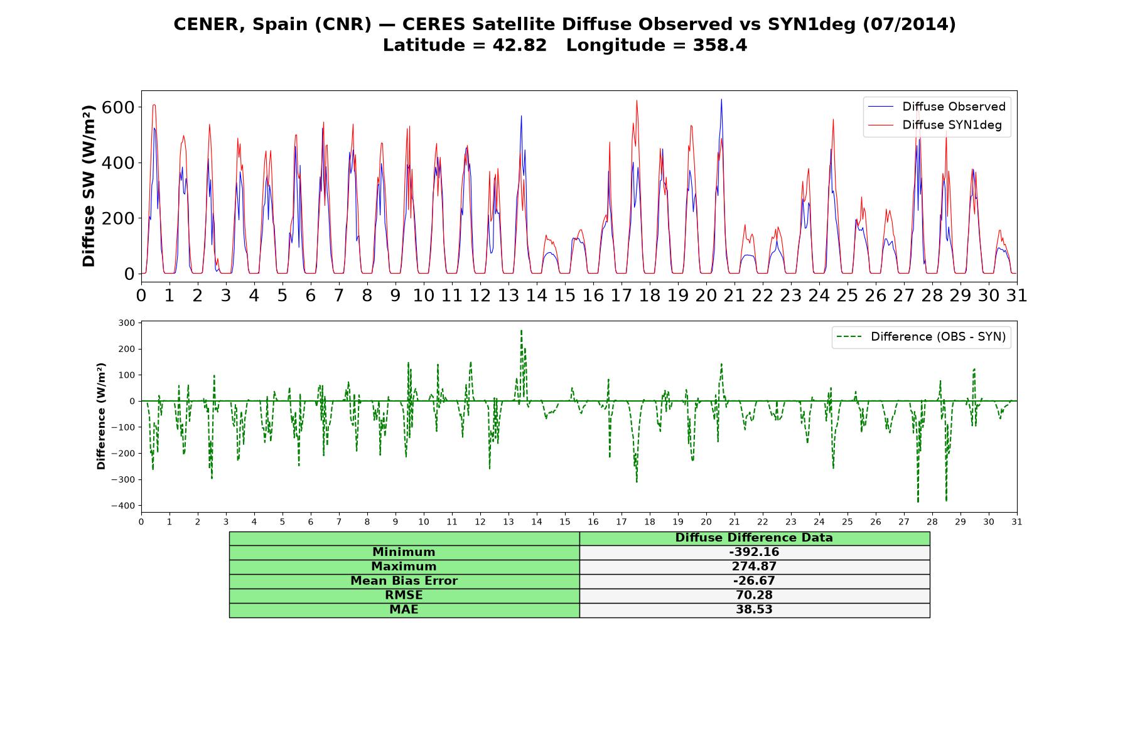Click the Latitude and Longitude subtitle text

564,46
